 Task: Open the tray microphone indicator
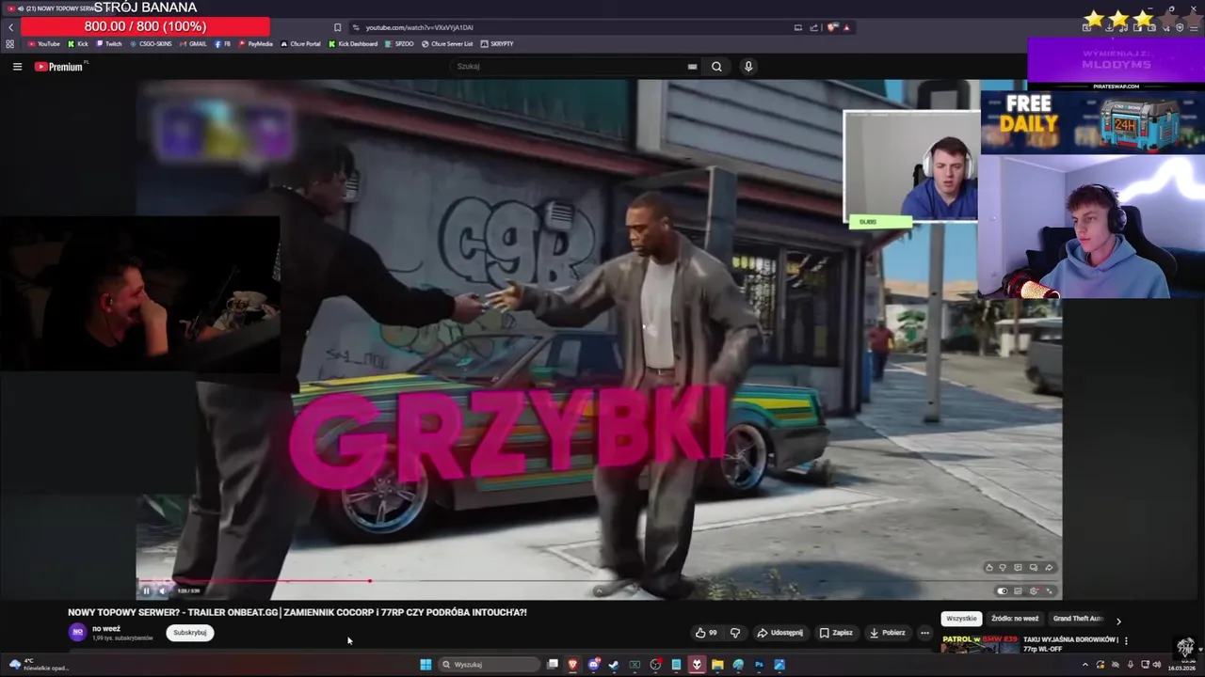click(1131, 665)
